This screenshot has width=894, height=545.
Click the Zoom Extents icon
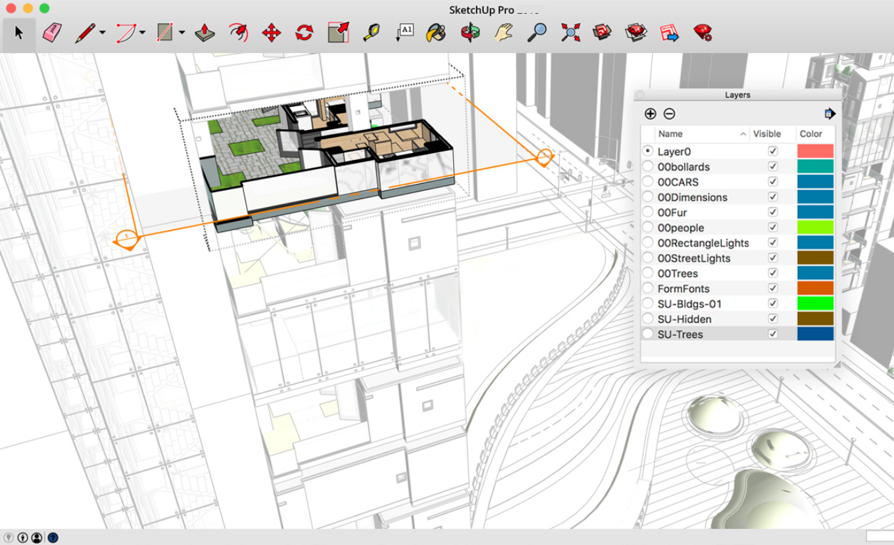pyautogui.click(x=570, y=33)
